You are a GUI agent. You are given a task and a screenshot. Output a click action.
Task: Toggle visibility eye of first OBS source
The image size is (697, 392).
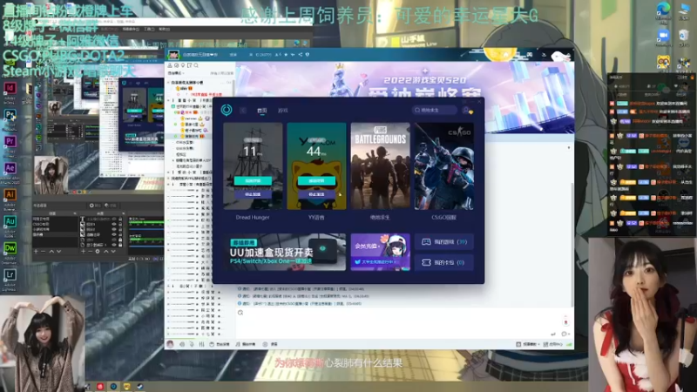[x=114, y=220]
